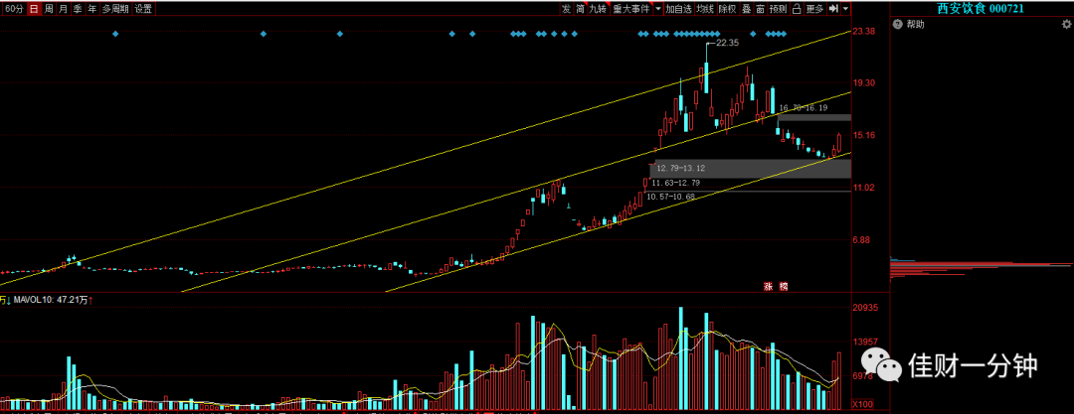Open the settings gear in side panel
This screenshot has width=1074, height=414.
[x=1066, y=24]
